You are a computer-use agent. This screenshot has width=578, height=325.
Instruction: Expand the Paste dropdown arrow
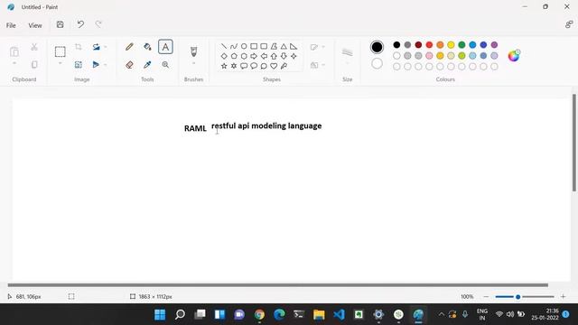click(14, 63)
